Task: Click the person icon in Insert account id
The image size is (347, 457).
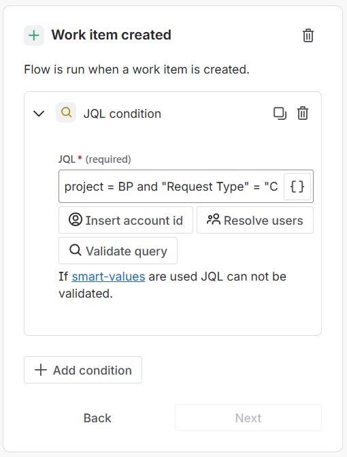Action: tap(76, 220)
